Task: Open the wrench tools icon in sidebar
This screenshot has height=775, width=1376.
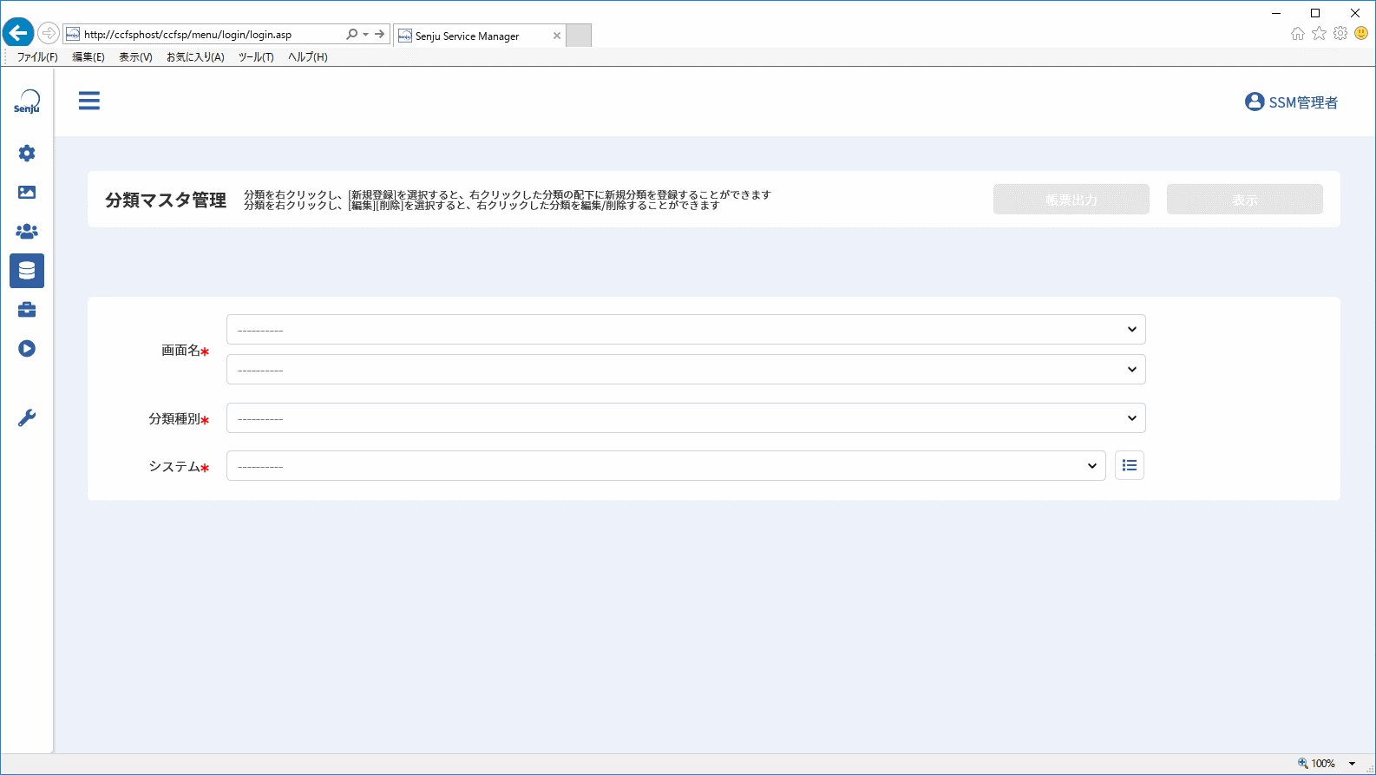Action: pos(27,418)
